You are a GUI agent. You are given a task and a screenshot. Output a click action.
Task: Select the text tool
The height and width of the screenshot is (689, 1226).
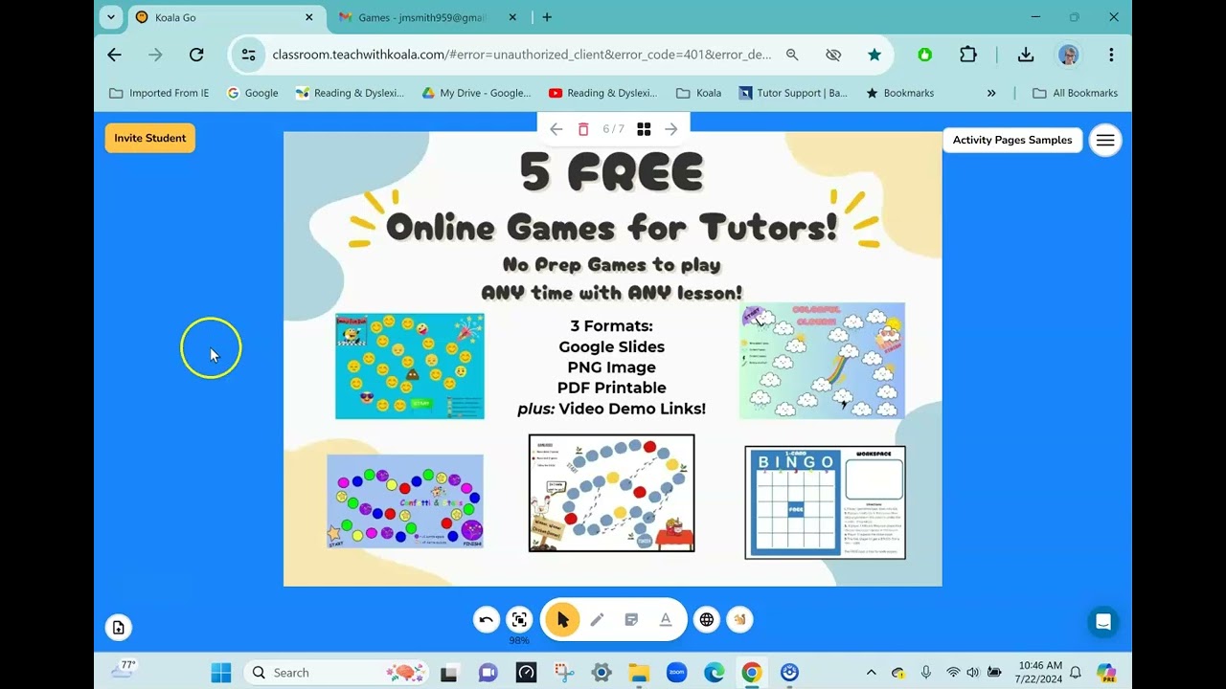[666, 619]
